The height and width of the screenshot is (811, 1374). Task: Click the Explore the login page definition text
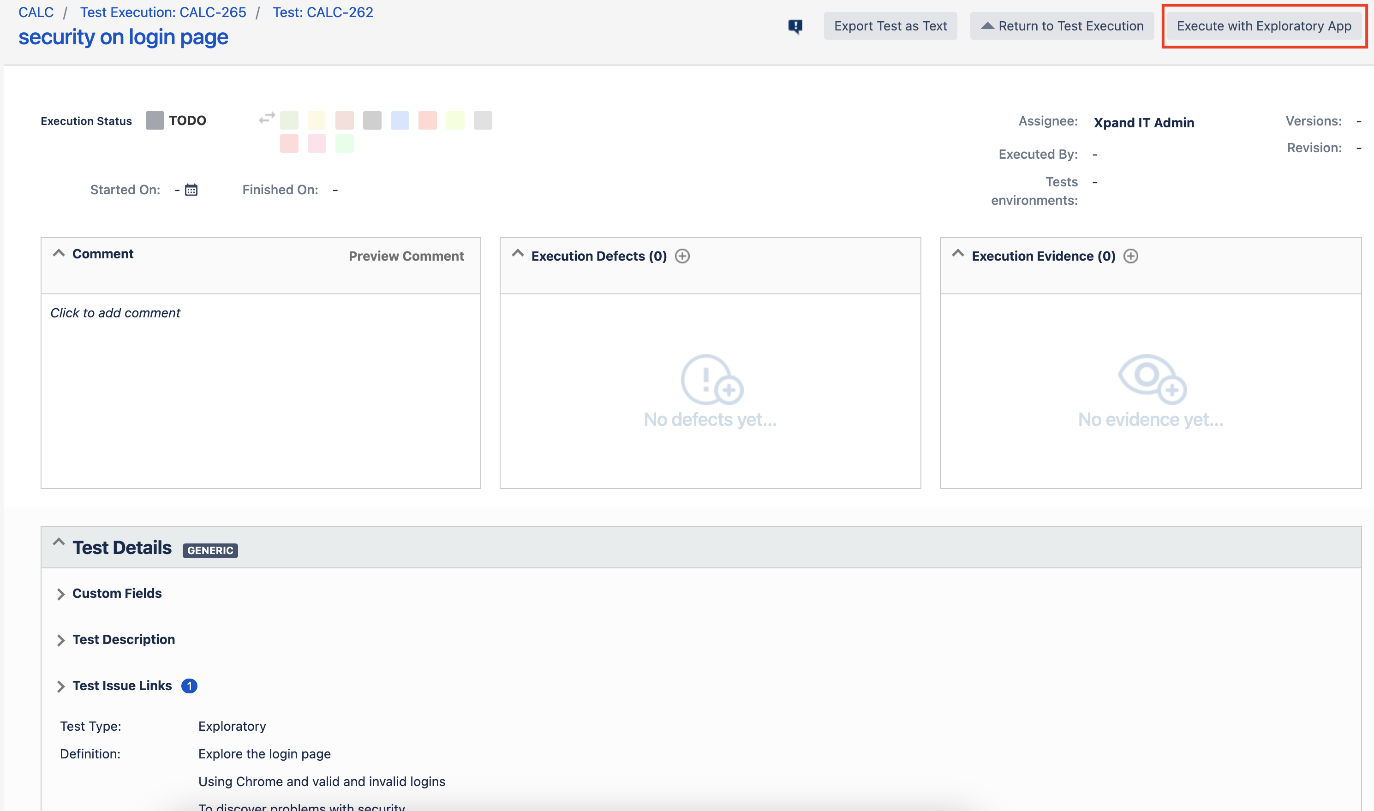point(264,754)
